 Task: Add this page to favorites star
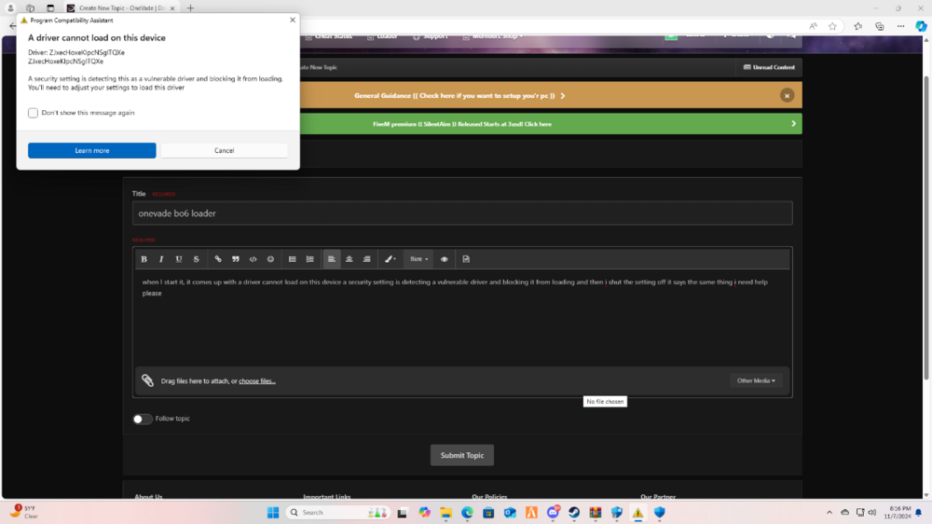832,26
